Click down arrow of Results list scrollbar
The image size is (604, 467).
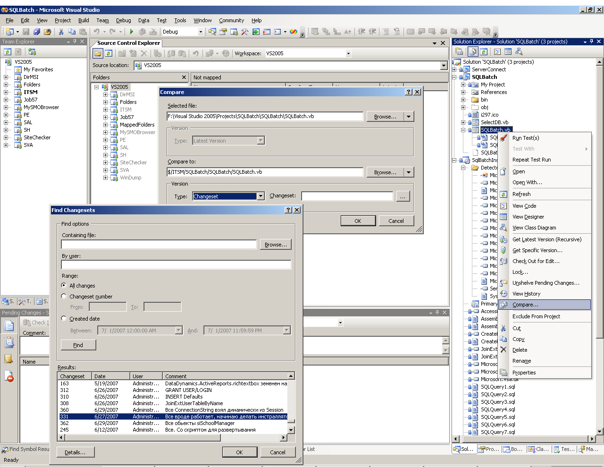coord(291,430)
